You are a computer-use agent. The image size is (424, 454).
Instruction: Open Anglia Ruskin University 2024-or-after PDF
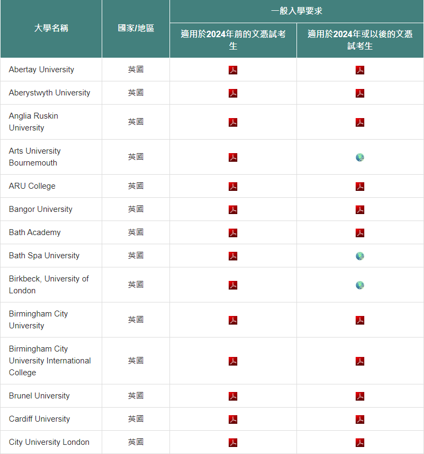coord(360,122)
